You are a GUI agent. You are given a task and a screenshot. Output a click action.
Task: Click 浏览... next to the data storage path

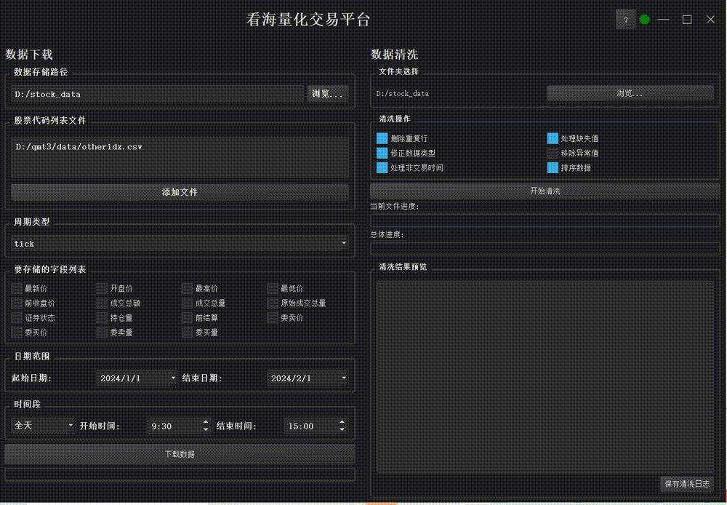coord(327,93)
